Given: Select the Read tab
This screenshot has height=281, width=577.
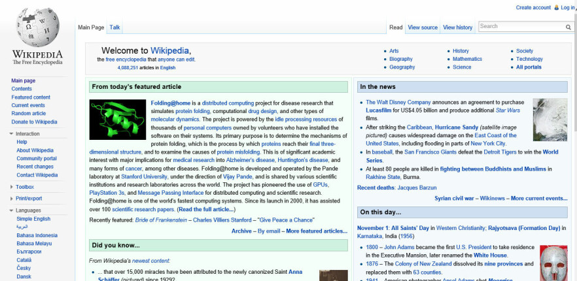Looking at the screenshot, I should click(x=396, y=27).
